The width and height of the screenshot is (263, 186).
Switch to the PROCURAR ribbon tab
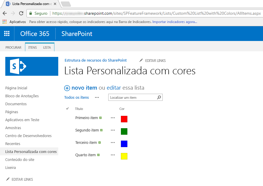14,47
